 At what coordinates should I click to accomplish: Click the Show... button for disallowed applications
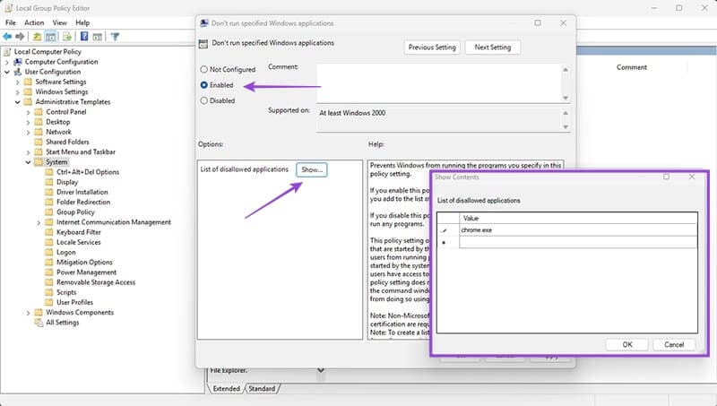312,169
